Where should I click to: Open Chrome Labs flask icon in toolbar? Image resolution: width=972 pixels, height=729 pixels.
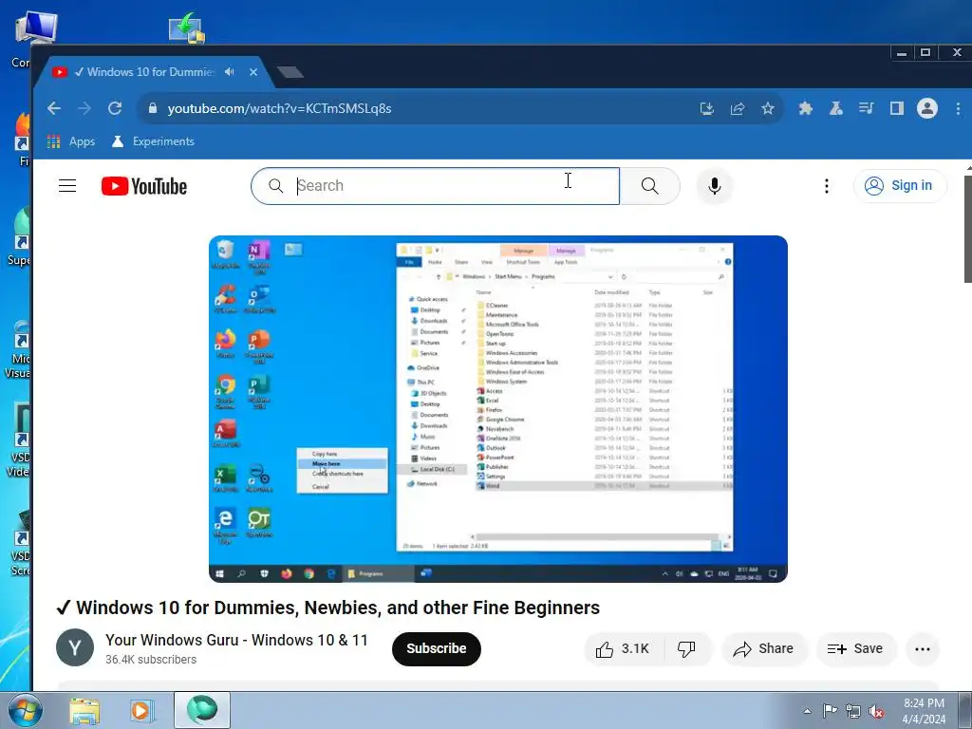point(835,109)
